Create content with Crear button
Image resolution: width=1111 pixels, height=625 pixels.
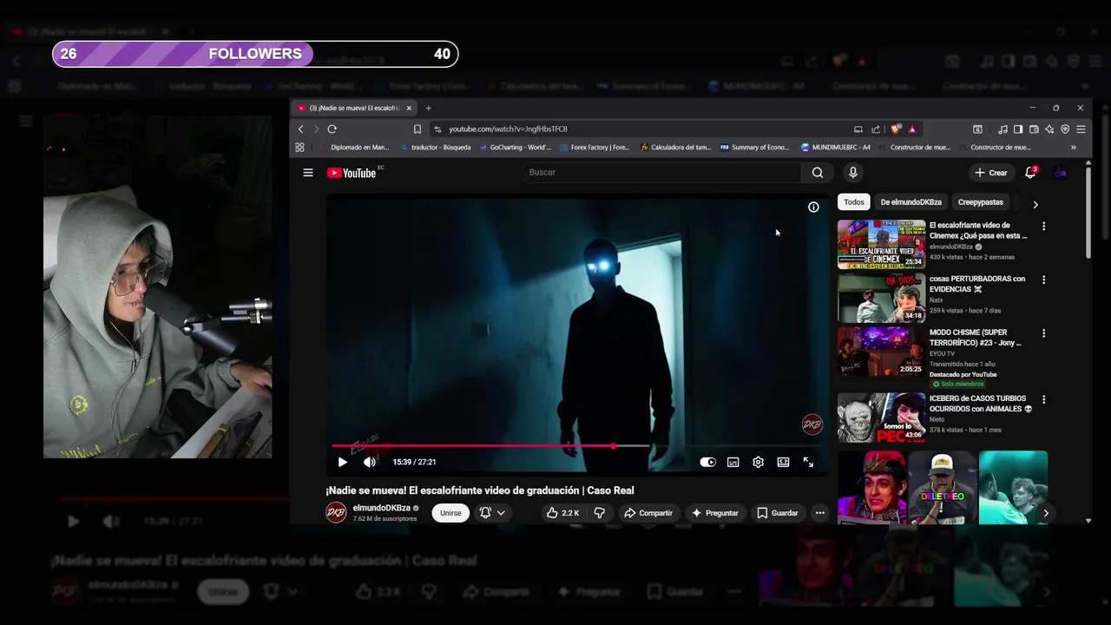click(x=990, y=173)
